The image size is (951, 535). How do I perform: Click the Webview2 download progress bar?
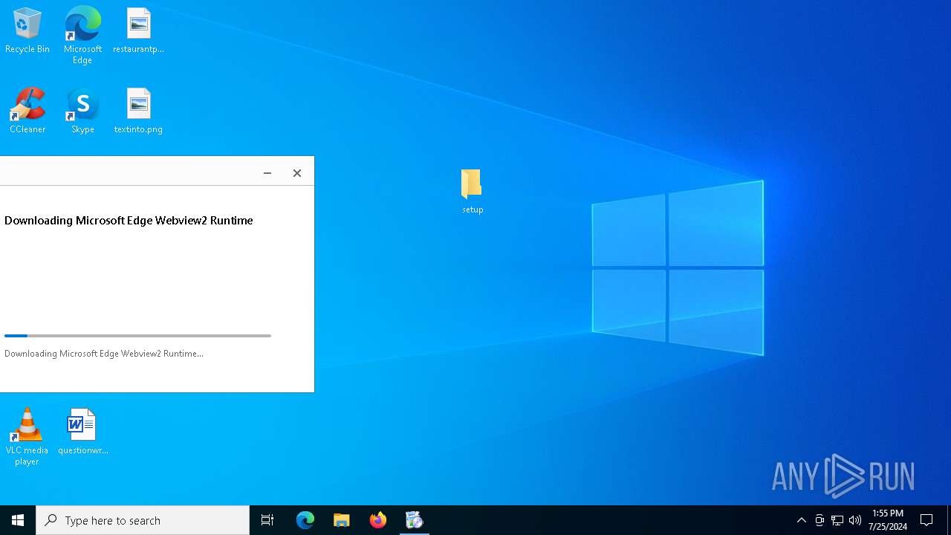pyautogui.click(x=137, y=336)
